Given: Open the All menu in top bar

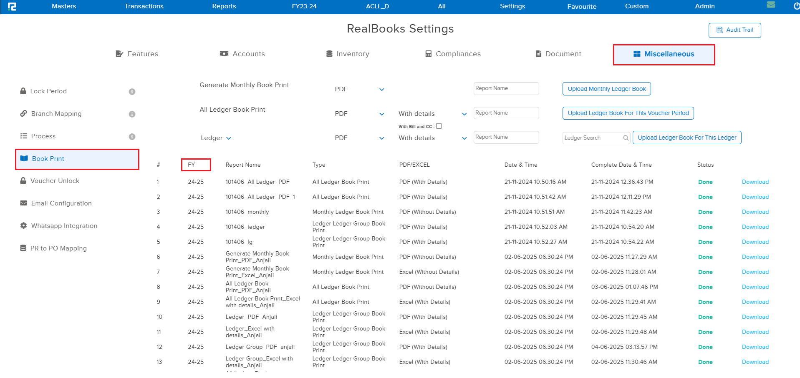Looking at the screenshot, I should pos(442,6).
